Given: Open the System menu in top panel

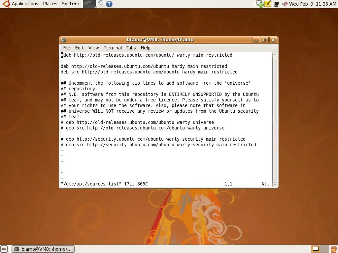Looking at the screenshot, I should tap(71, 4).
